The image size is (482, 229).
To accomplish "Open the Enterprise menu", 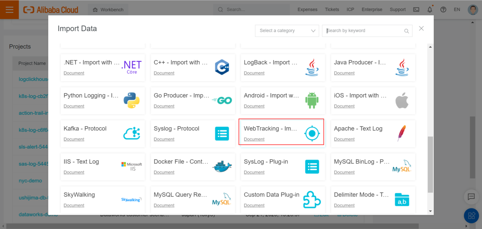I will (x=372, y=10).
